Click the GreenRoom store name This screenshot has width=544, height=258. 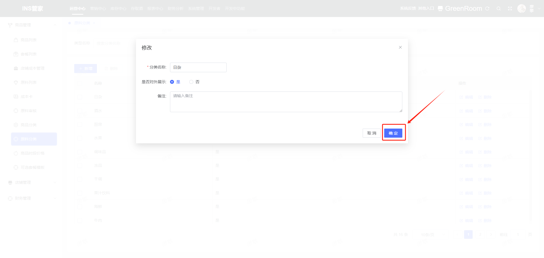click(x=463, y=8)
